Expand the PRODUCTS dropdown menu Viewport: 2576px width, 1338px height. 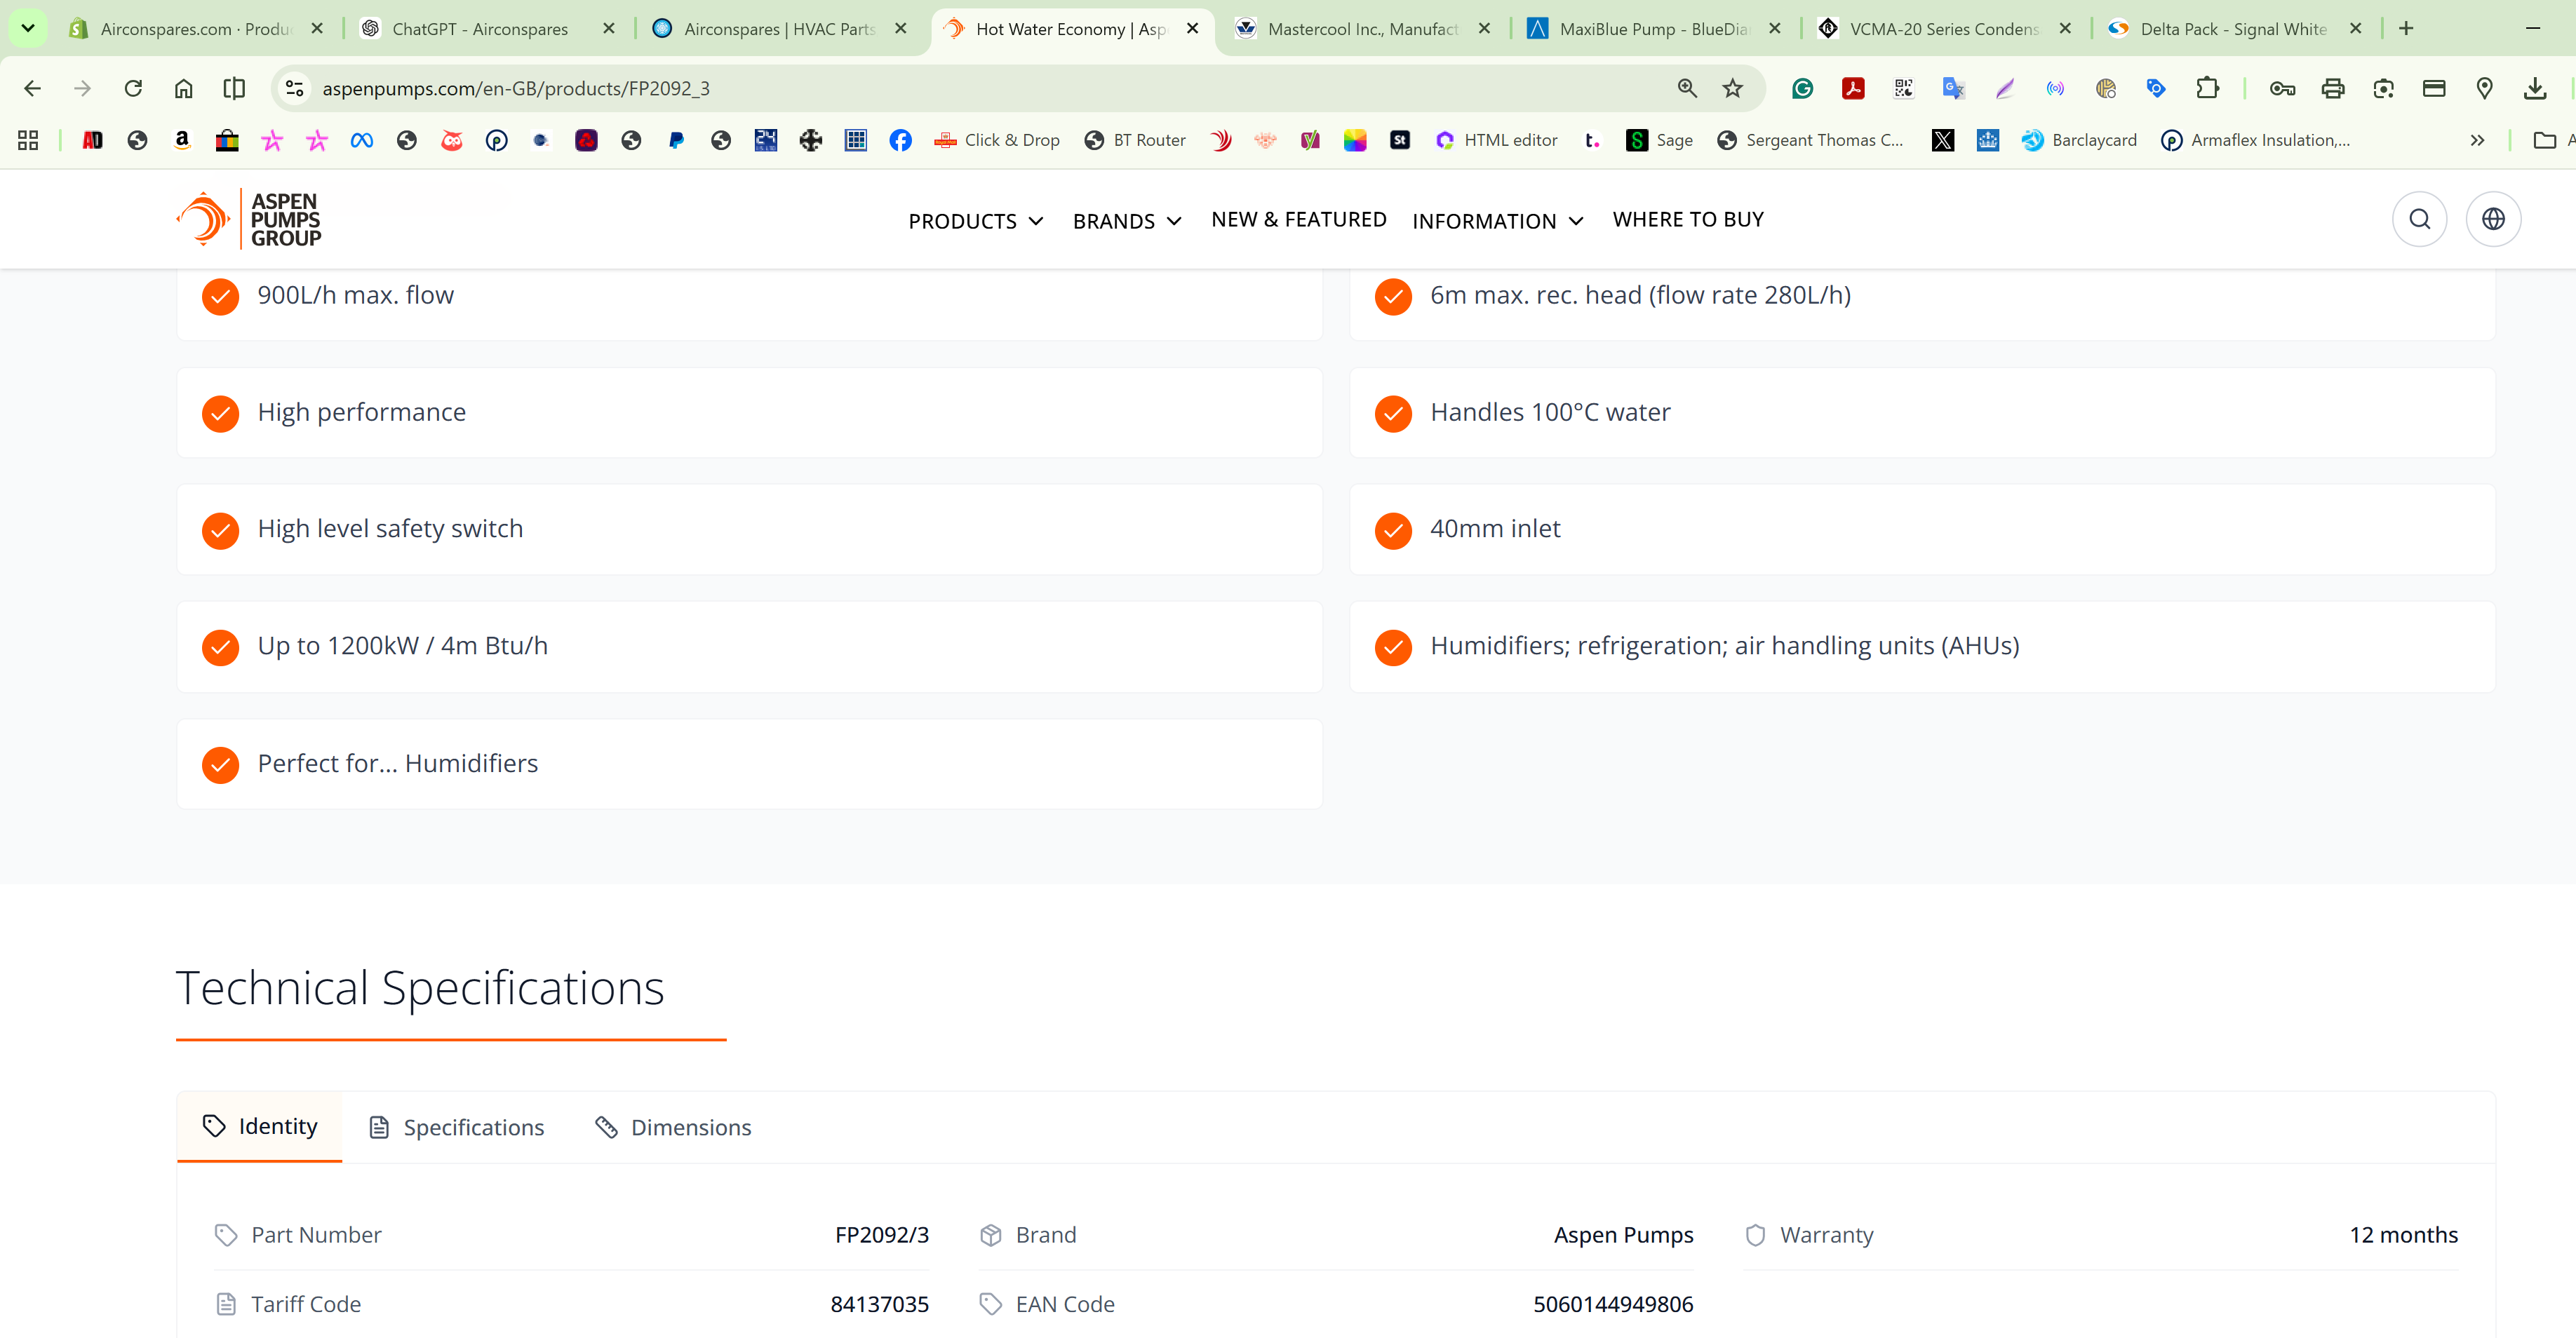click(x=976, y=221)
